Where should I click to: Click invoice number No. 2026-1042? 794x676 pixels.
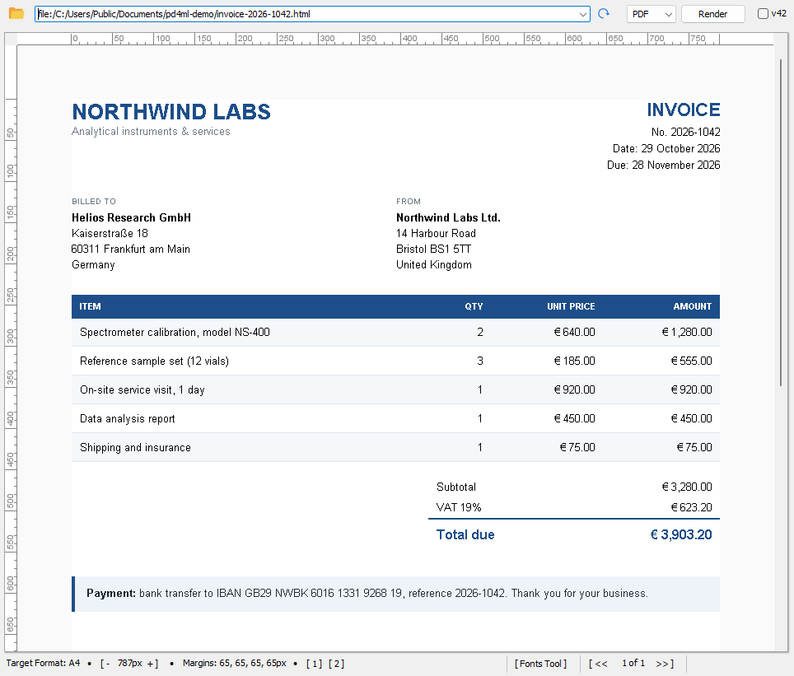point(685,133)
